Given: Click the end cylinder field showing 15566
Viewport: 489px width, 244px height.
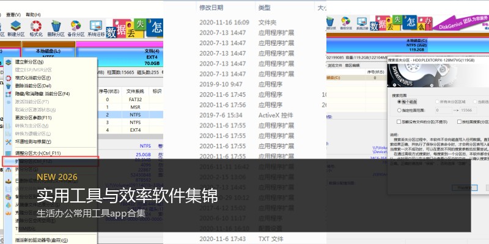Looking at the screenshot, I should coord(468,110).
